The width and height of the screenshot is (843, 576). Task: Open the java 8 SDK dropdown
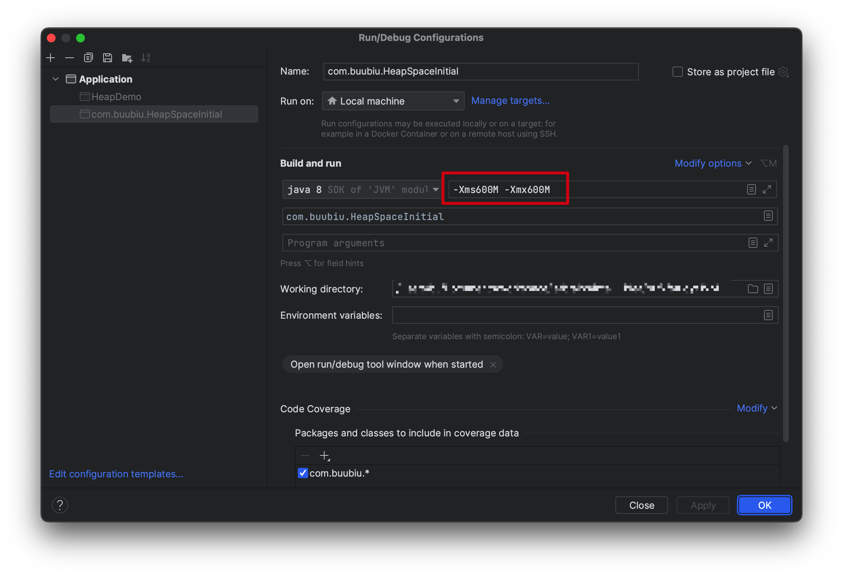(x=362, y=189)
